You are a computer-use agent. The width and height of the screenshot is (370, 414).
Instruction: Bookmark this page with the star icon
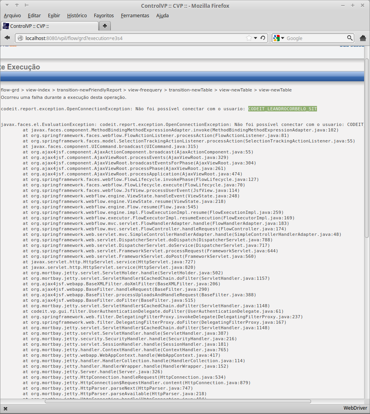(249, 38)
